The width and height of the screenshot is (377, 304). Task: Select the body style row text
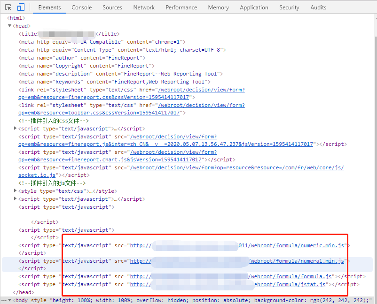coord(192,300)
